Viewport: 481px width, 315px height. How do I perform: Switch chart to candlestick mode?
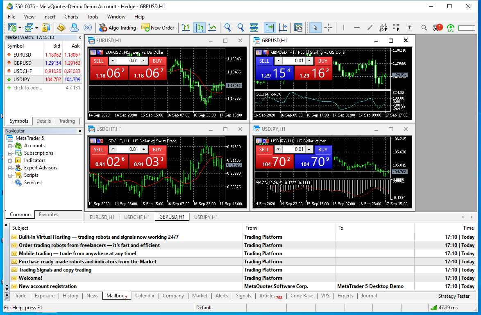click(200, 27)
